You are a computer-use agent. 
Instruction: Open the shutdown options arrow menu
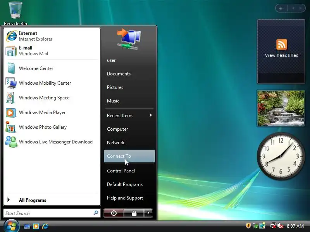coord(148,213)
